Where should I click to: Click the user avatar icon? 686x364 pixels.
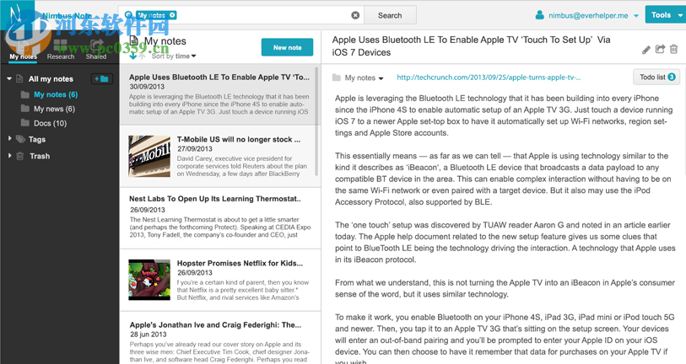pyautogui.click(x=539, y=15)
